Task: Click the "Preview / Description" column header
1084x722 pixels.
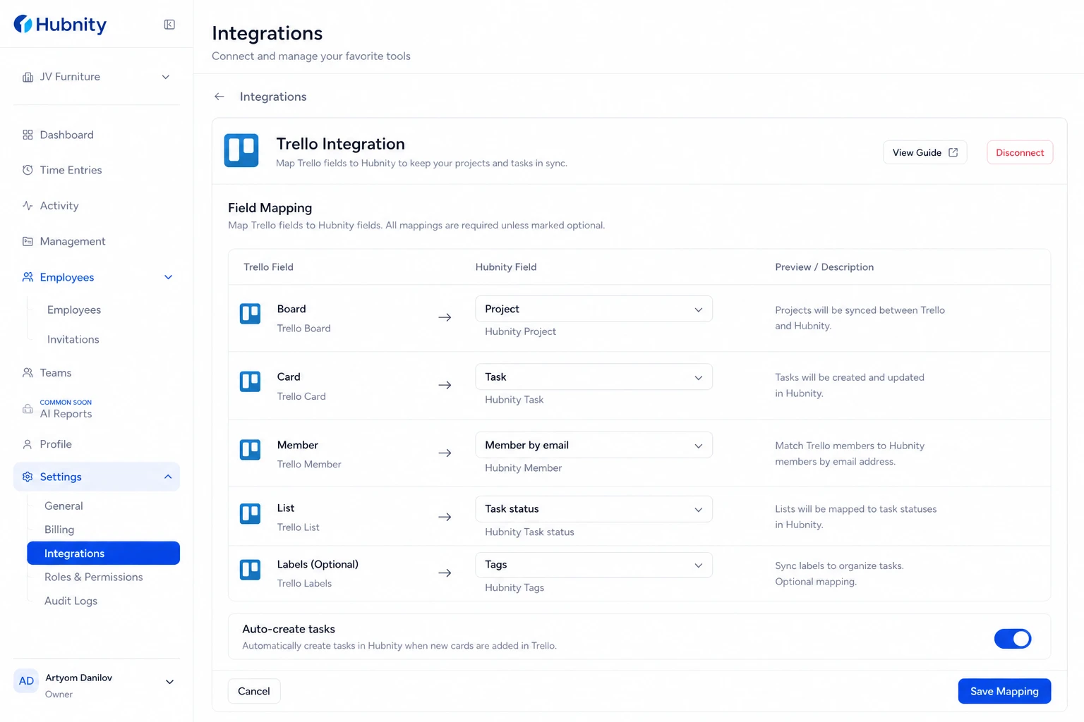Action: 824,267
